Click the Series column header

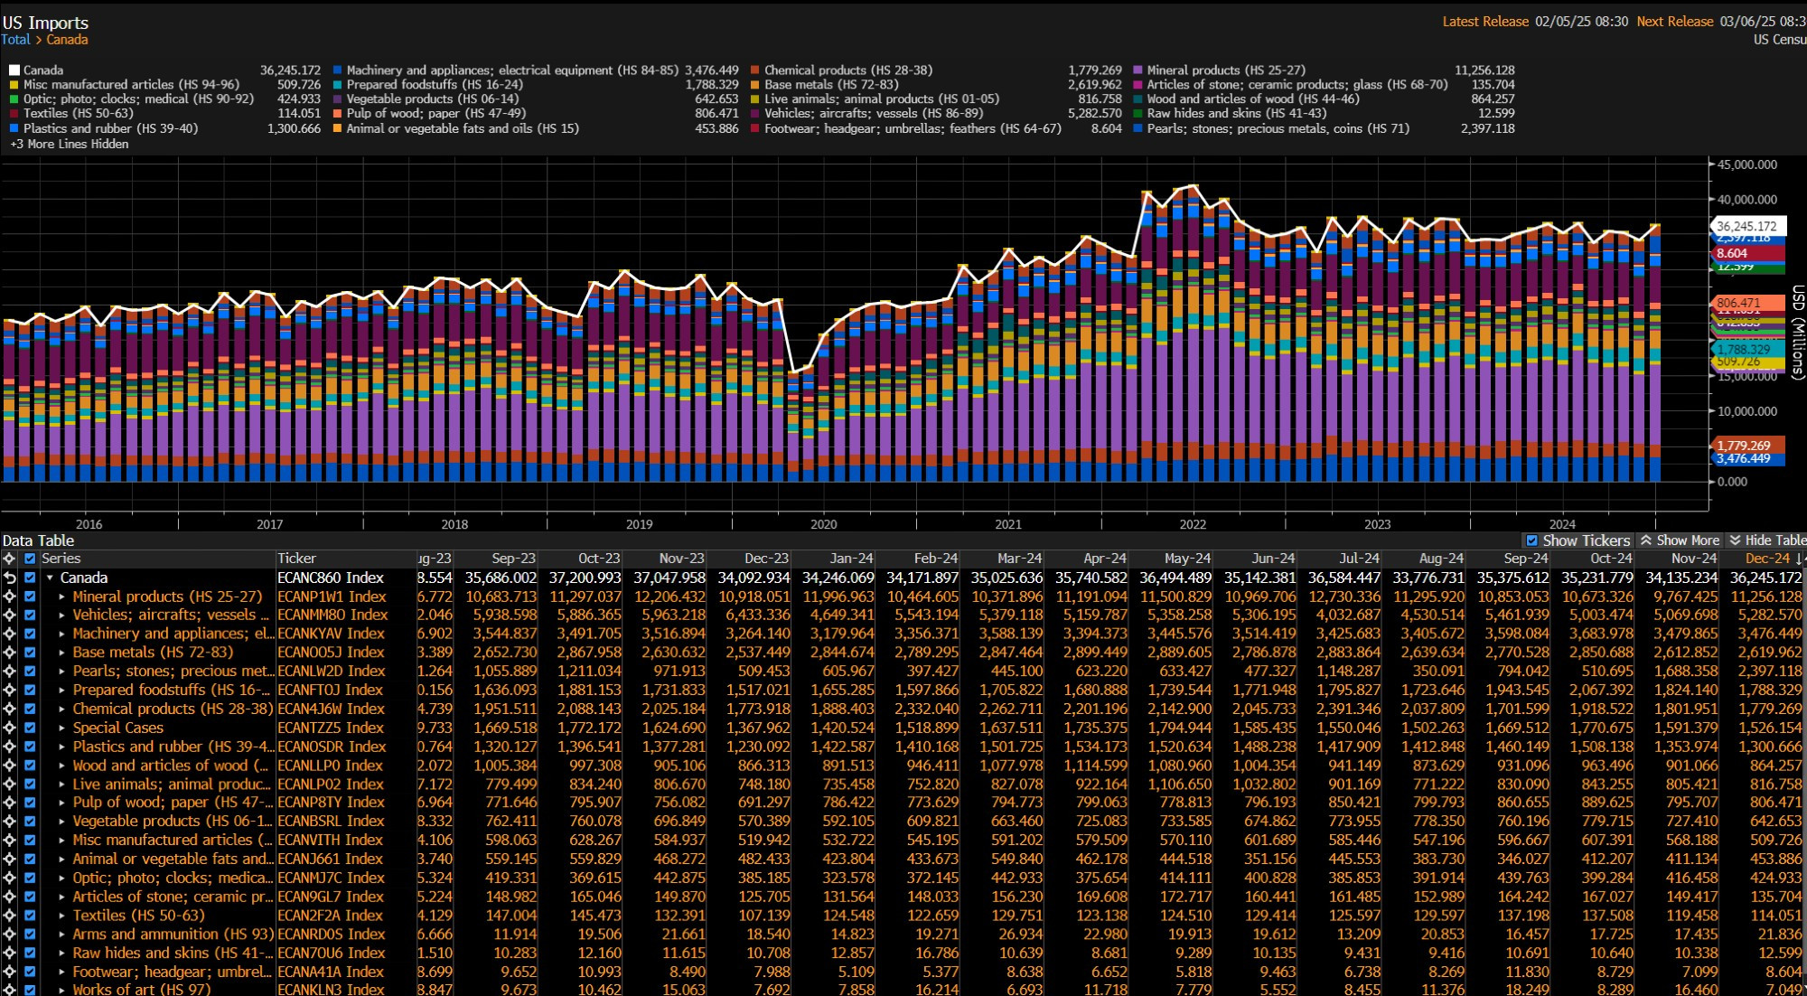[x=61, y=559]
